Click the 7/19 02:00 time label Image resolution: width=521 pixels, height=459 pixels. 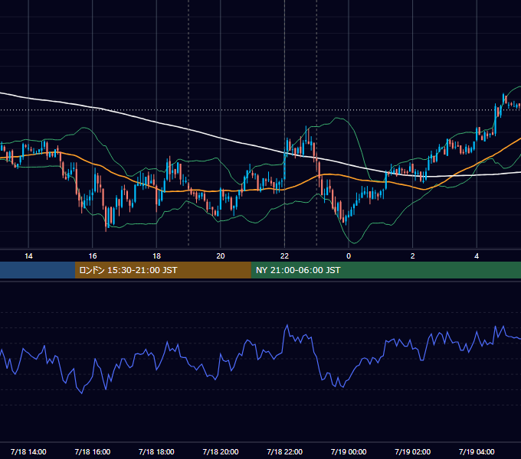pyautogui.click(x=413, y=451)
